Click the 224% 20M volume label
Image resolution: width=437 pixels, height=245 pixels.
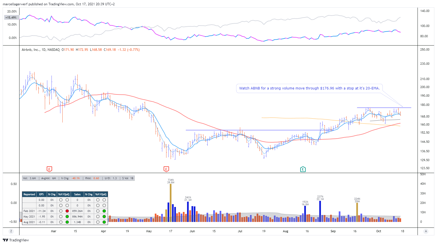click(357, 200)
